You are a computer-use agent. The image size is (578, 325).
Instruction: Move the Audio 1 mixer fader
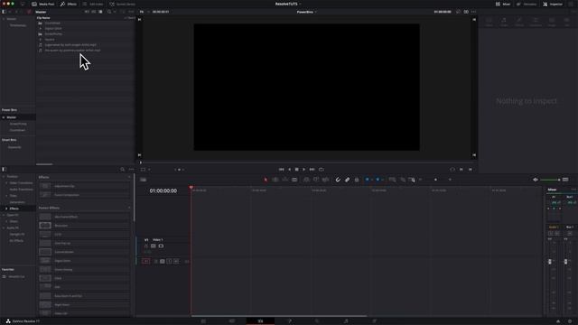tap(550, 262)
